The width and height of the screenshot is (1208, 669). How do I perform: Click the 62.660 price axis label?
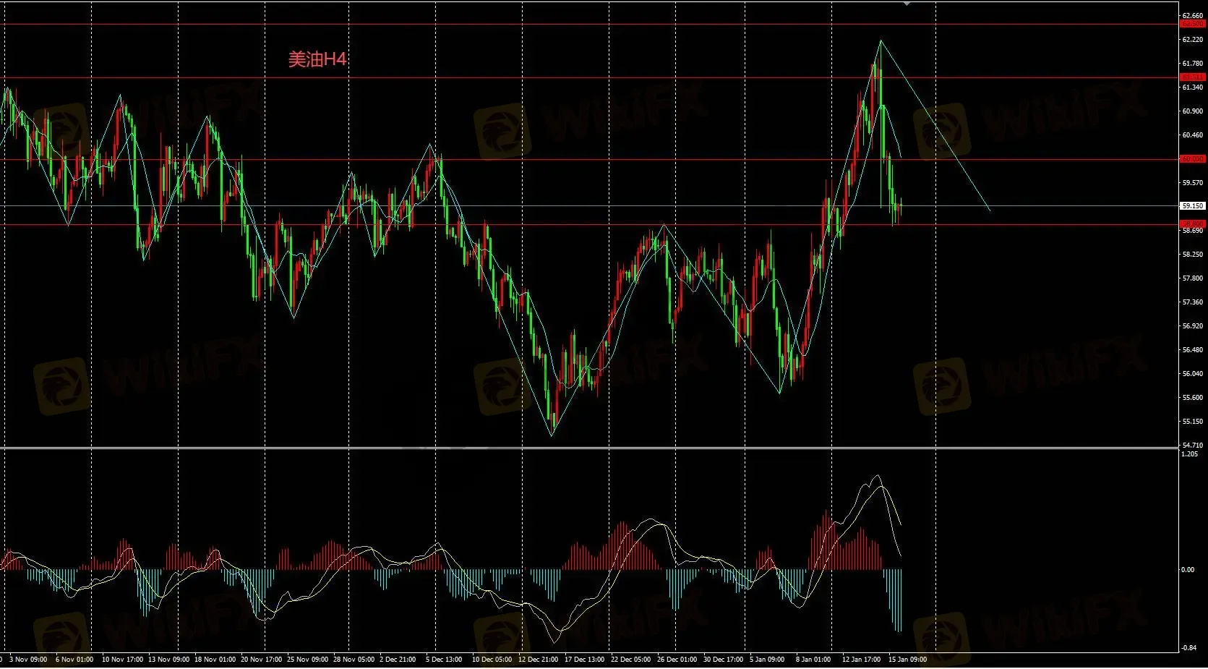(1192, 15)
